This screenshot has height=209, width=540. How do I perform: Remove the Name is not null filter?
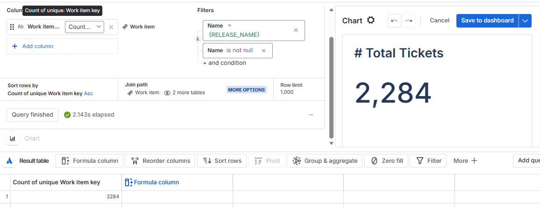click(x=264, y=50)
